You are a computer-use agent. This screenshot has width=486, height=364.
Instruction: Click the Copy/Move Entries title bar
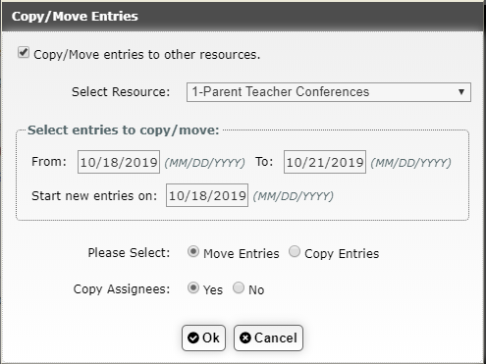pyautogui.click(x=243, y=17)
